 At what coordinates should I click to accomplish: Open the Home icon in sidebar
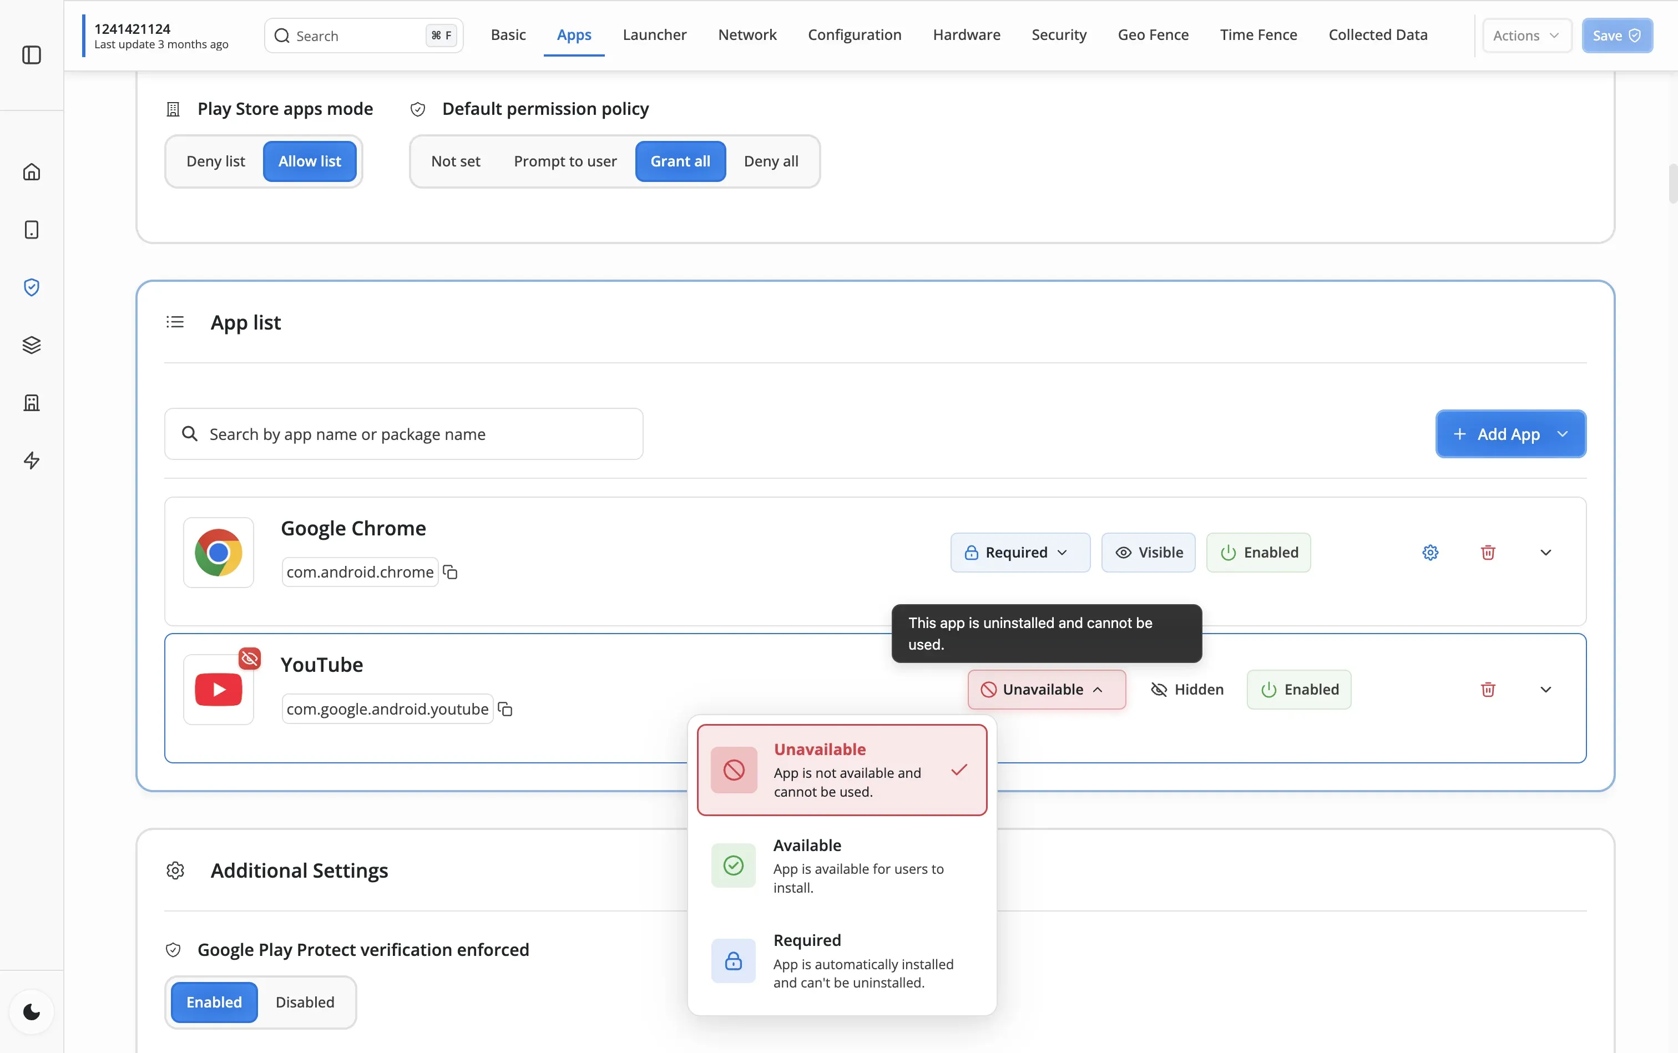coord(31,172)
